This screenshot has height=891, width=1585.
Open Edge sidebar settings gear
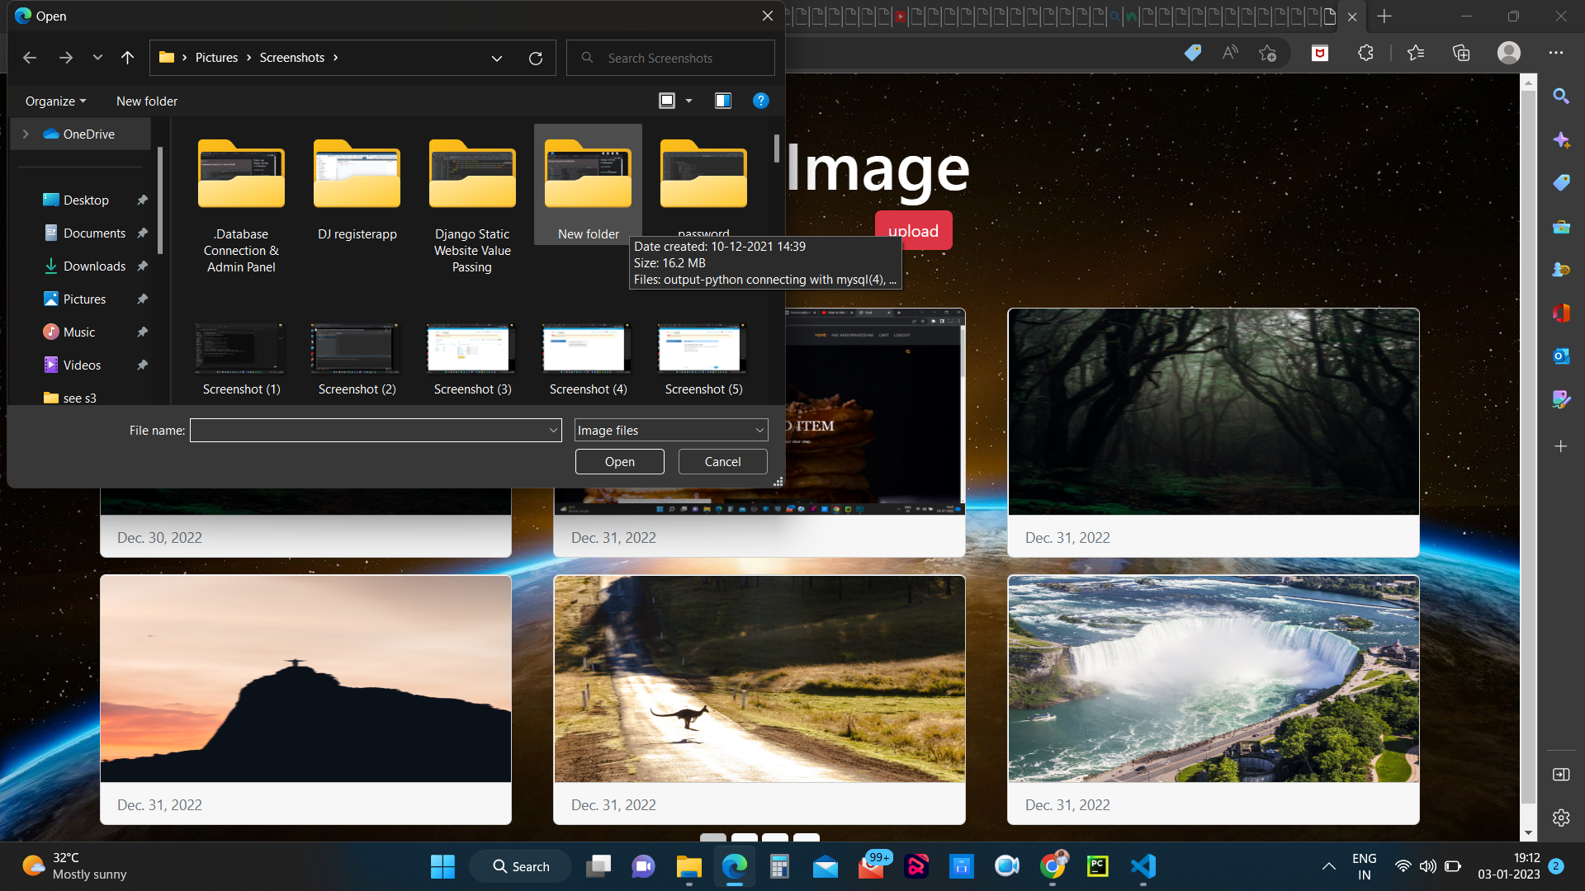click(1560, 818)
